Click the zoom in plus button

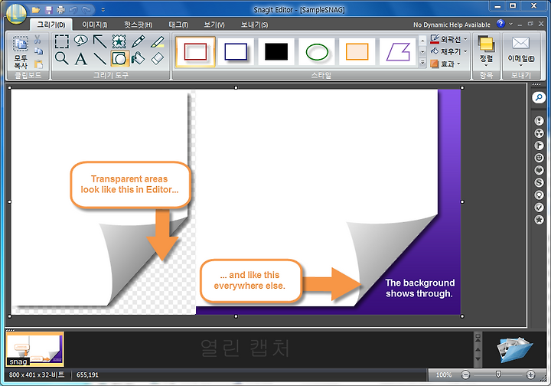tap(530, 375)
